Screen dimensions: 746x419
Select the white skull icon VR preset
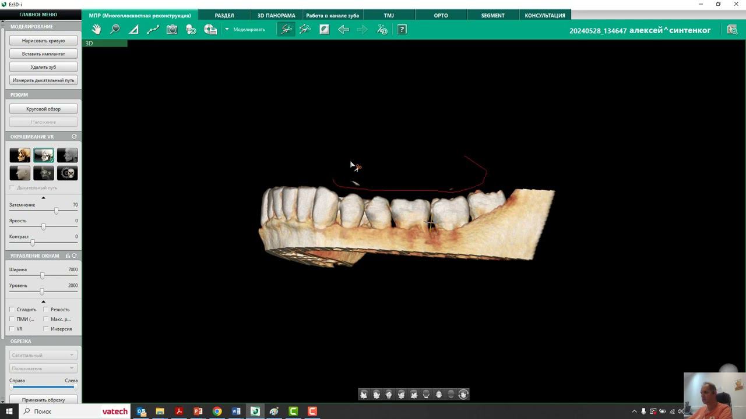click(x=67, y=173)
